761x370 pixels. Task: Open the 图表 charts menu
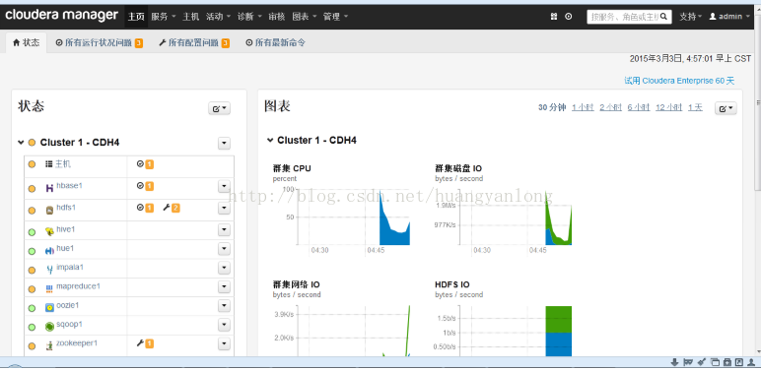coord(305,17)
